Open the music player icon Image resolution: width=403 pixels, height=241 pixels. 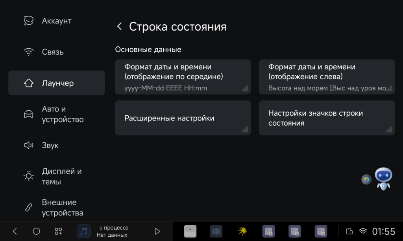84,231
